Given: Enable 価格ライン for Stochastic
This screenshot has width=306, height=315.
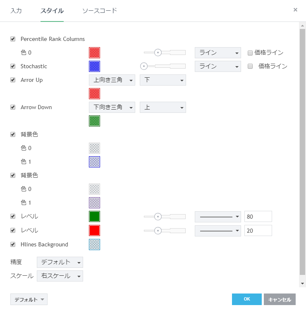Looking at the screenshot, I should [x=250, y=66].
